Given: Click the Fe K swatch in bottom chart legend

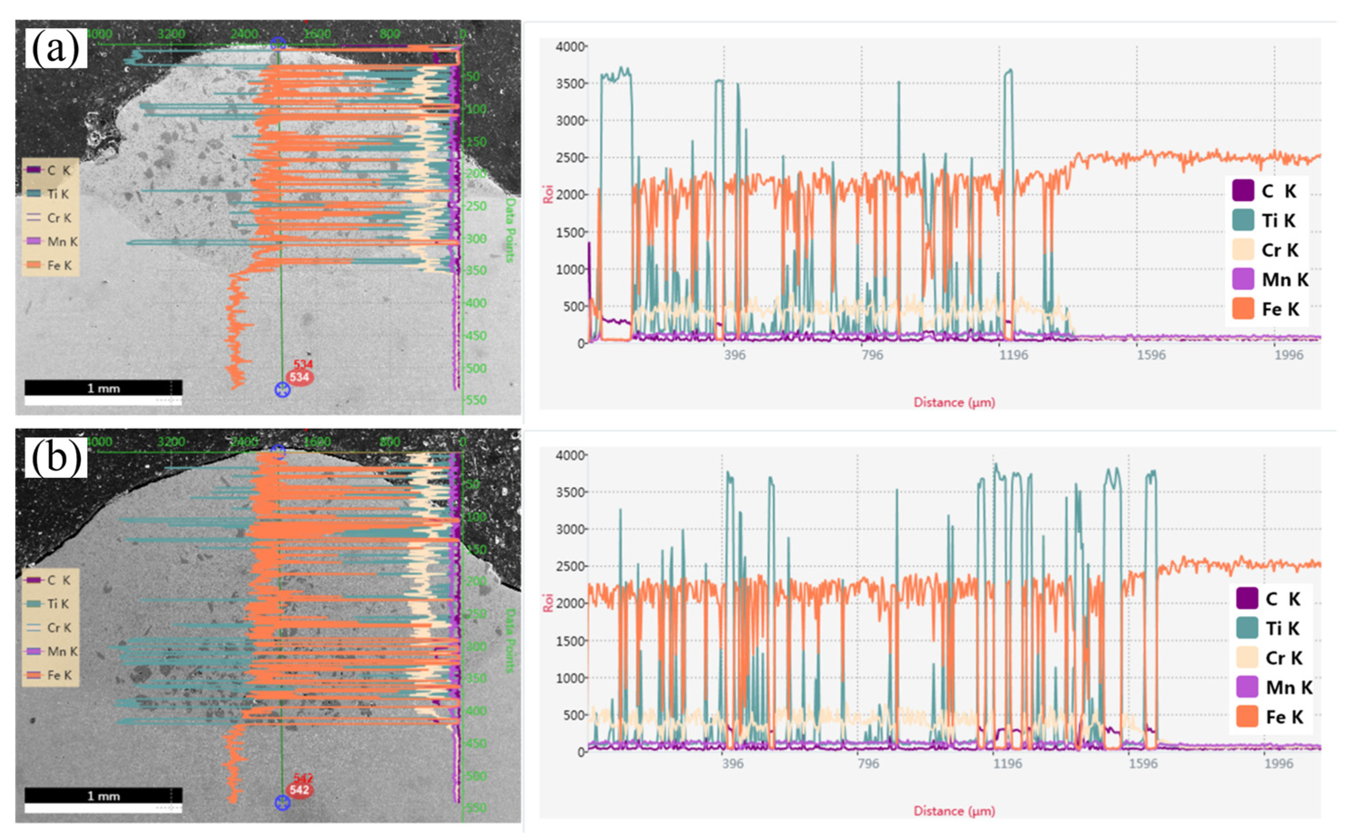Looking at the screenshot, I should [1246, 717].
